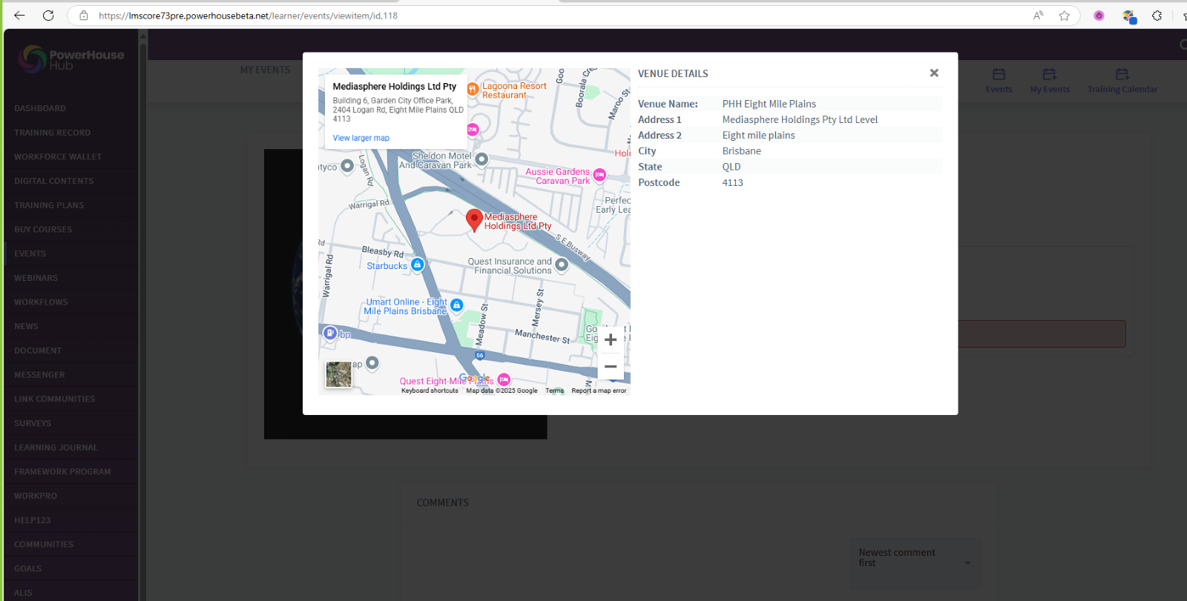Image resolution: width=1187 pixels, height=601 pixels.
Task: Switch map to satellite view thumbnail
Action: coord(339,374)
